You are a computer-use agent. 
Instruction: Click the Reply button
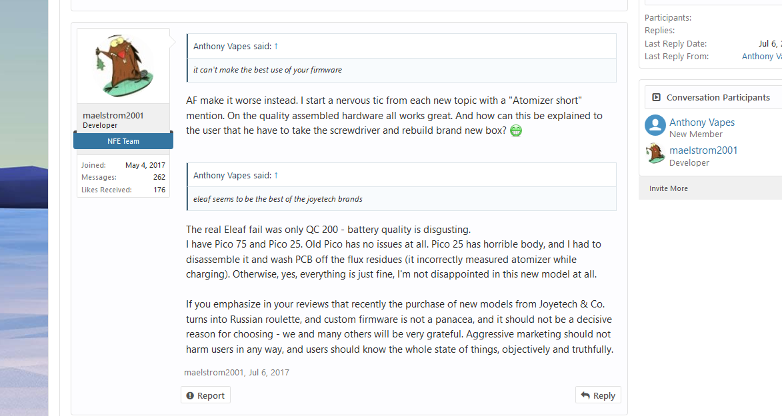coord(598,395)
